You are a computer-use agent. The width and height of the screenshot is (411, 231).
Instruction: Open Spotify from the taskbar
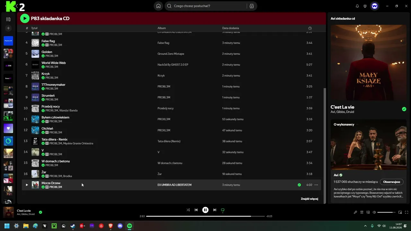click(x=129, y=226)
